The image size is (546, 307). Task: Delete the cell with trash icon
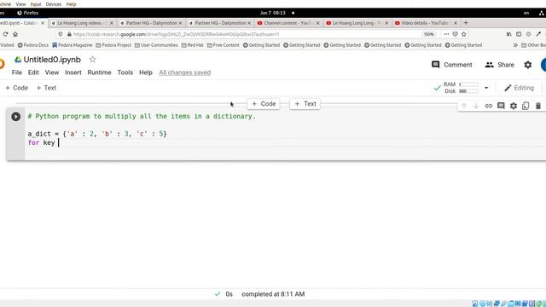[538, 106]
